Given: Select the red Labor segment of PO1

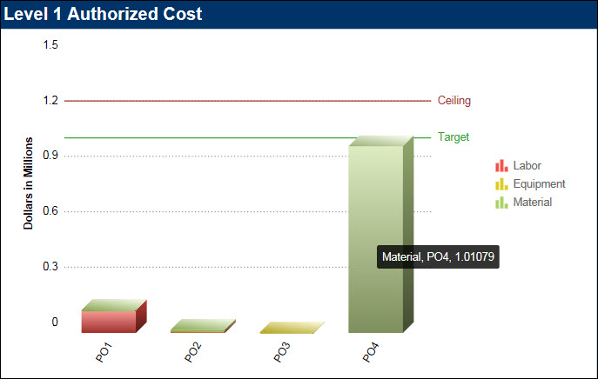Looking at the screenshot, I should point(108,322).
